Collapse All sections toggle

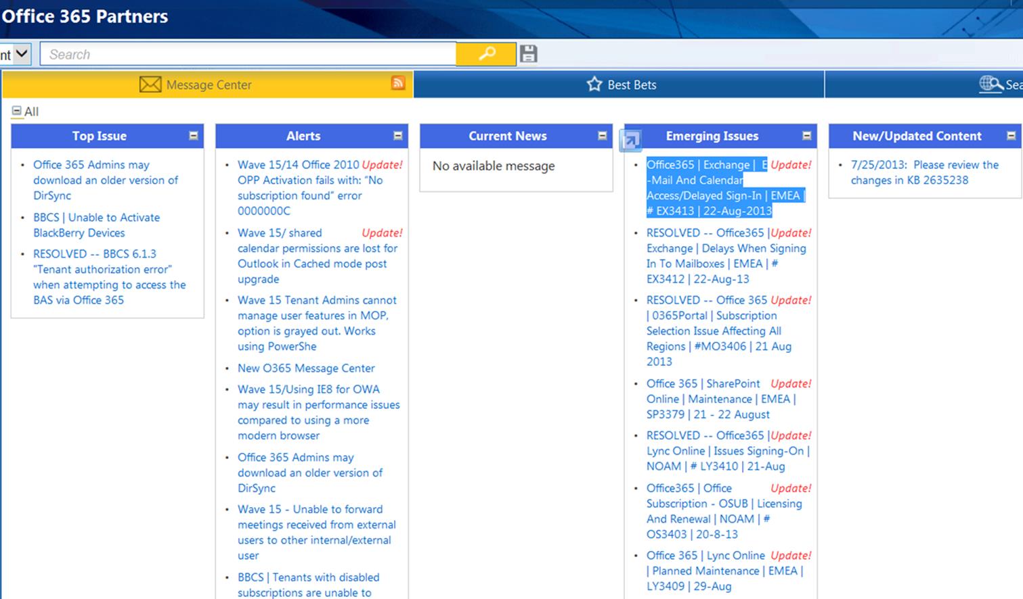[16, 112]
